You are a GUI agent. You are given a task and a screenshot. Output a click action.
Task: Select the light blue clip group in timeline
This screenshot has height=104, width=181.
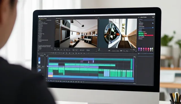coord(107,73)
